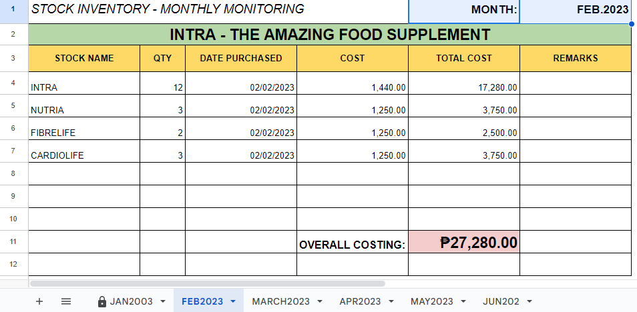Select the FEB.2023 month cell
The height and width of the screenshot is (312, 637).
coord(577,10)
